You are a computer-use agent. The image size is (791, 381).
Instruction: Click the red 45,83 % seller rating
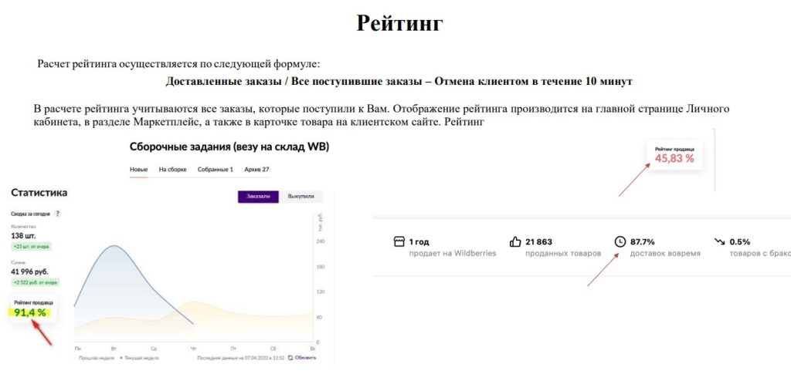[674, 158]
